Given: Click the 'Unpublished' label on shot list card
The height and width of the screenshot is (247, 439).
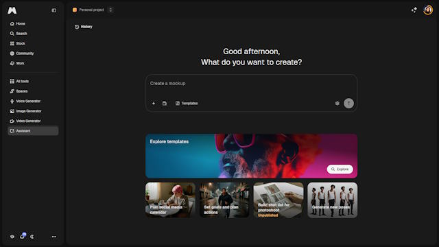Looking at the screenshot, I should [x=268, y=215].
